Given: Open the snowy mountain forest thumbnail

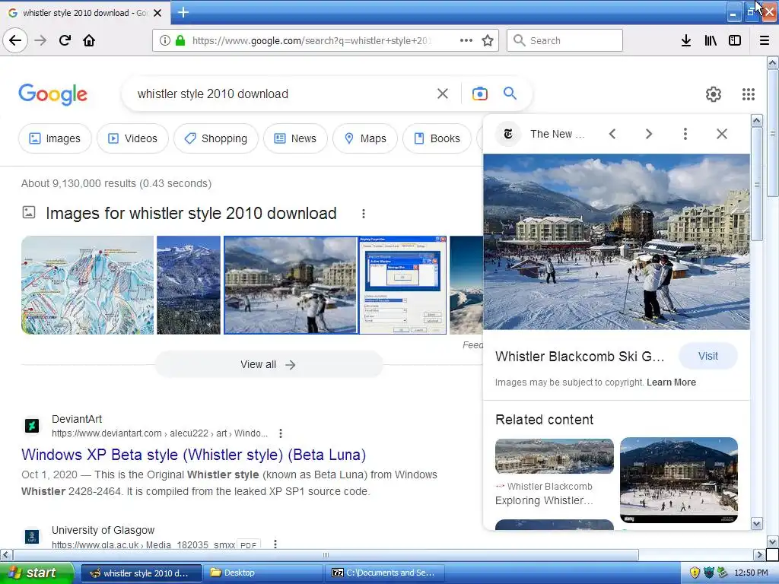Looking at the screenshot, I should pyautogui.click(x=189, y=285).
